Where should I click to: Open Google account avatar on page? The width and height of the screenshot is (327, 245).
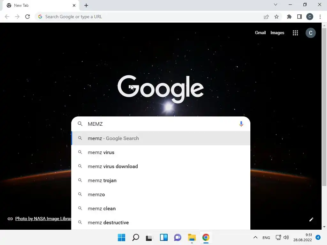tap(310, 33)
